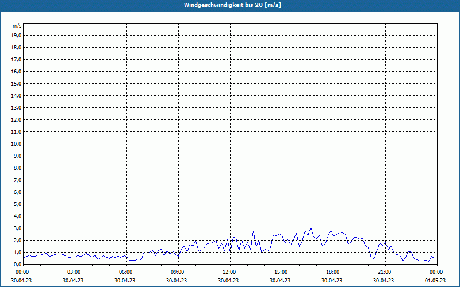Click the 21:00 time label on x-axis

pos(385,272)
